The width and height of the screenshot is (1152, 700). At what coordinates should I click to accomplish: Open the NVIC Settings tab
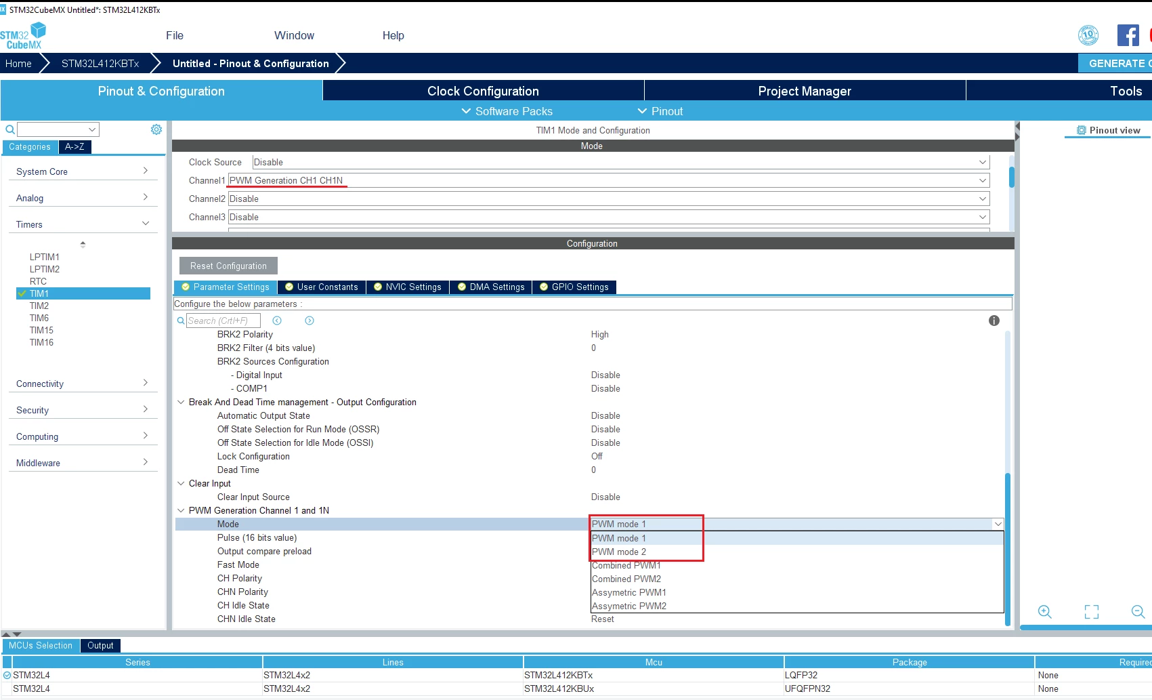coord(408,287)
